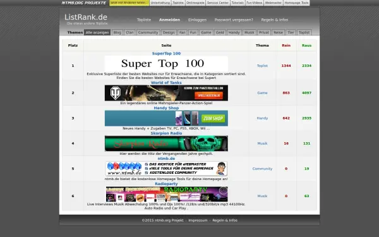
Task: Open Service Center in top bar
Action: click(218, 3)
